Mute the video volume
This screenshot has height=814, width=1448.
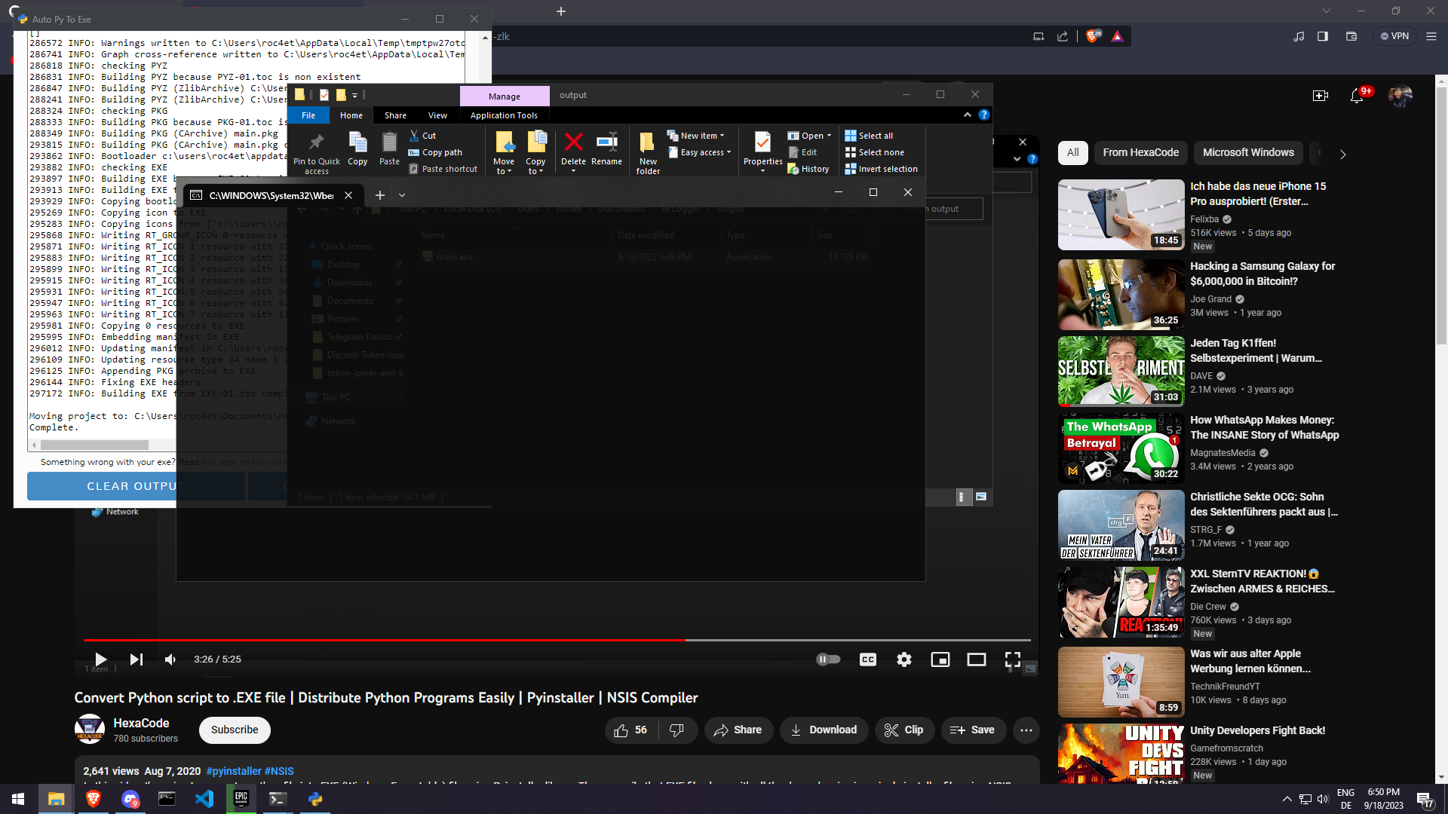pos(170,659)
